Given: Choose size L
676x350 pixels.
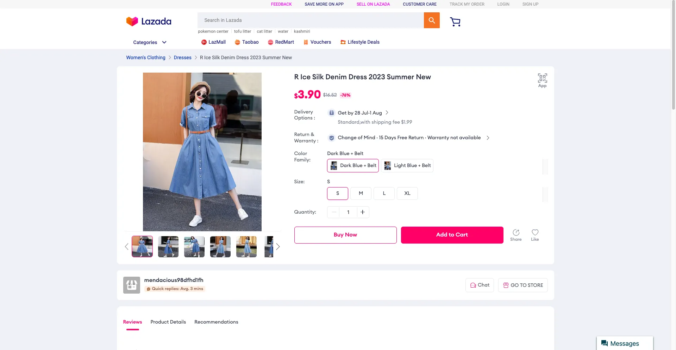Looking at the screenshot, I should click(x=384, y=194).
